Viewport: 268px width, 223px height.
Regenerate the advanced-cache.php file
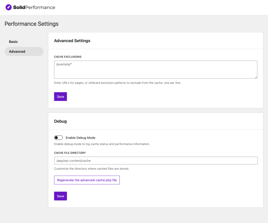point(87,180)
